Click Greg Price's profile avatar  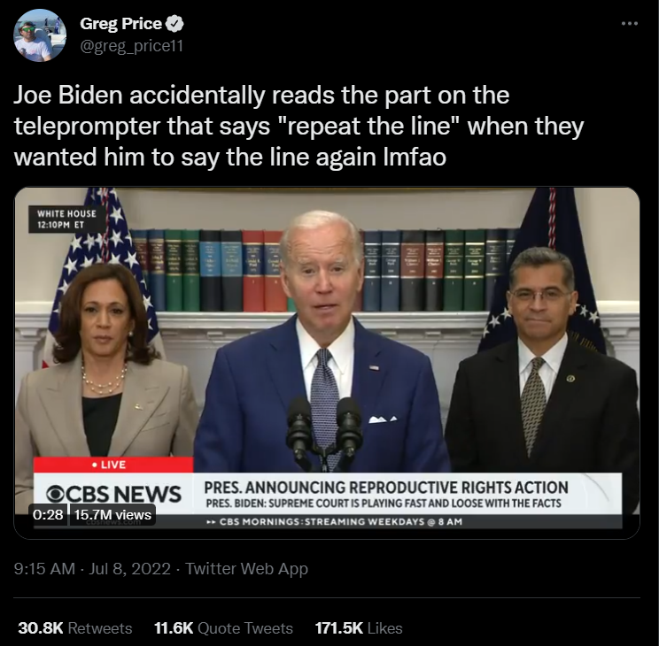(x=40, y=35)
